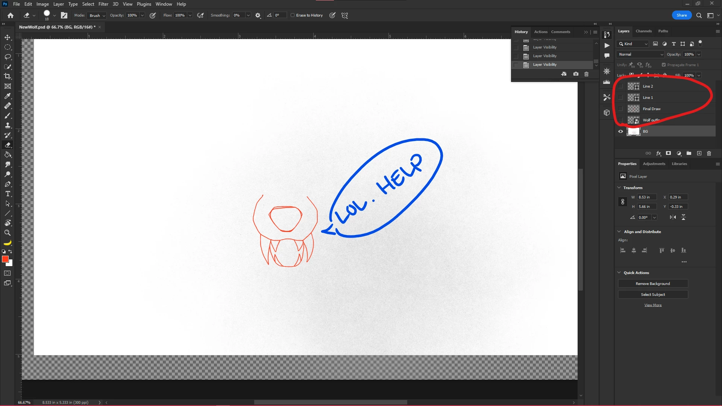Select the Lasso tool

(x=8, y=57)
